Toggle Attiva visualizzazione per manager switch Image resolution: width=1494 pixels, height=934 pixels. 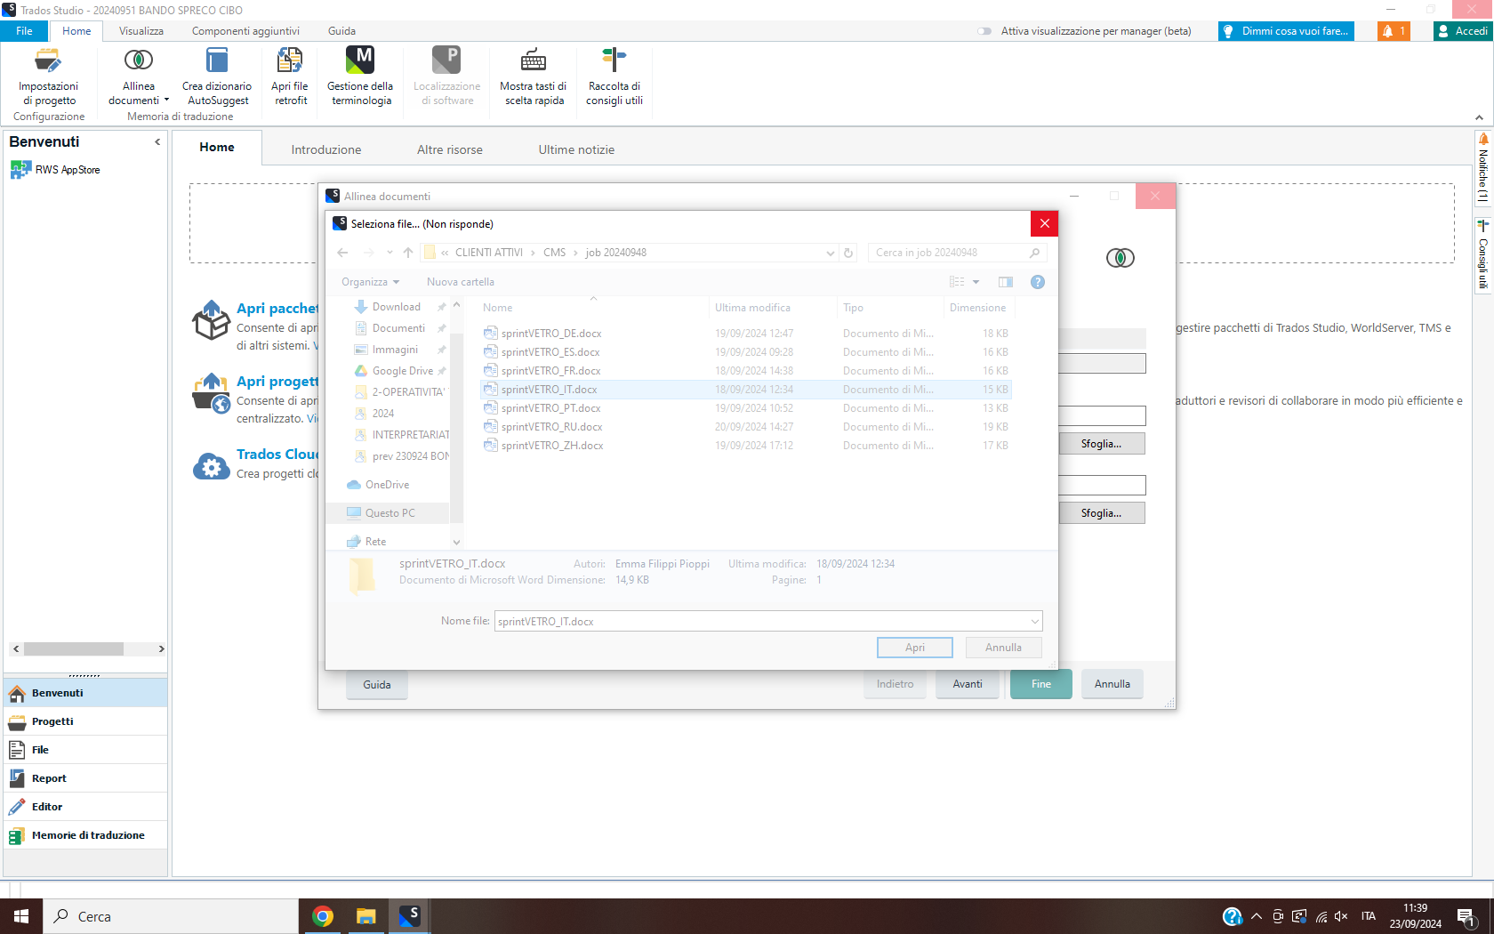pos(984,31)
